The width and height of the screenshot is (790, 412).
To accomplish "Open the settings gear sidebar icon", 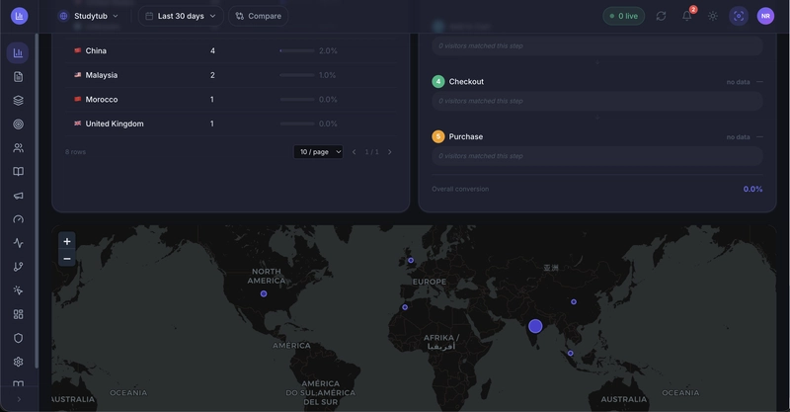I will 18,362.
